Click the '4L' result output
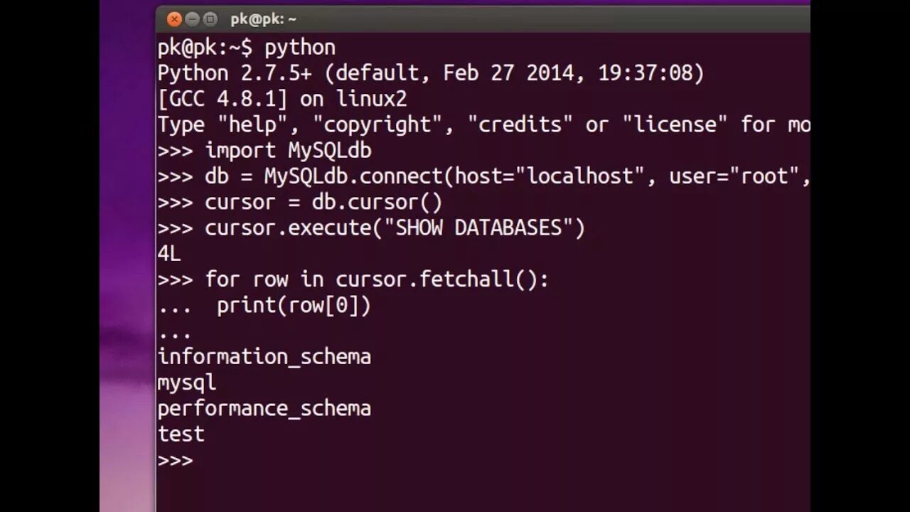910x512 pixels. pos(169,253)
